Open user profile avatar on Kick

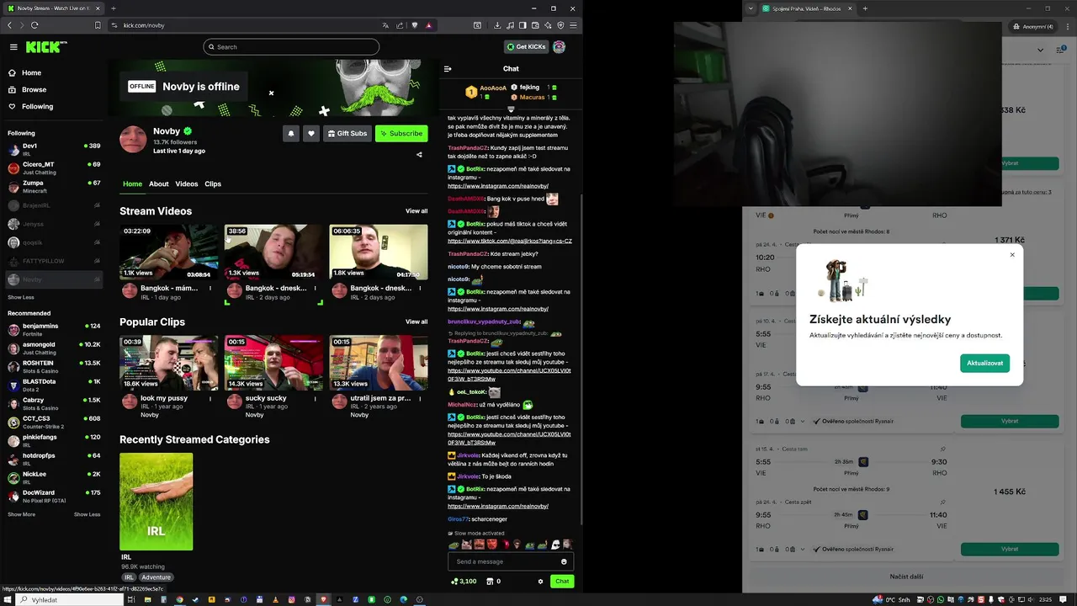(x=559, y=47)
